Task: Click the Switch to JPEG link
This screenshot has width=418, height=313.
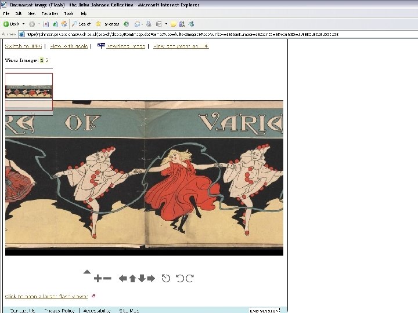Action: click(23, 46)
